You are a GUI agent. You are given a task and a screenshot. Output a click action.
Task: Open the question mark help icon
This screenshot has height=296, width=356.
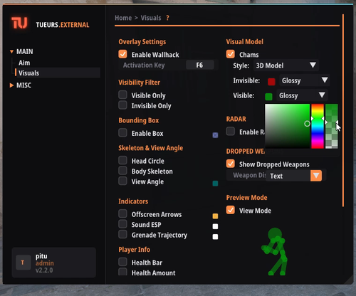click(167, 18)
